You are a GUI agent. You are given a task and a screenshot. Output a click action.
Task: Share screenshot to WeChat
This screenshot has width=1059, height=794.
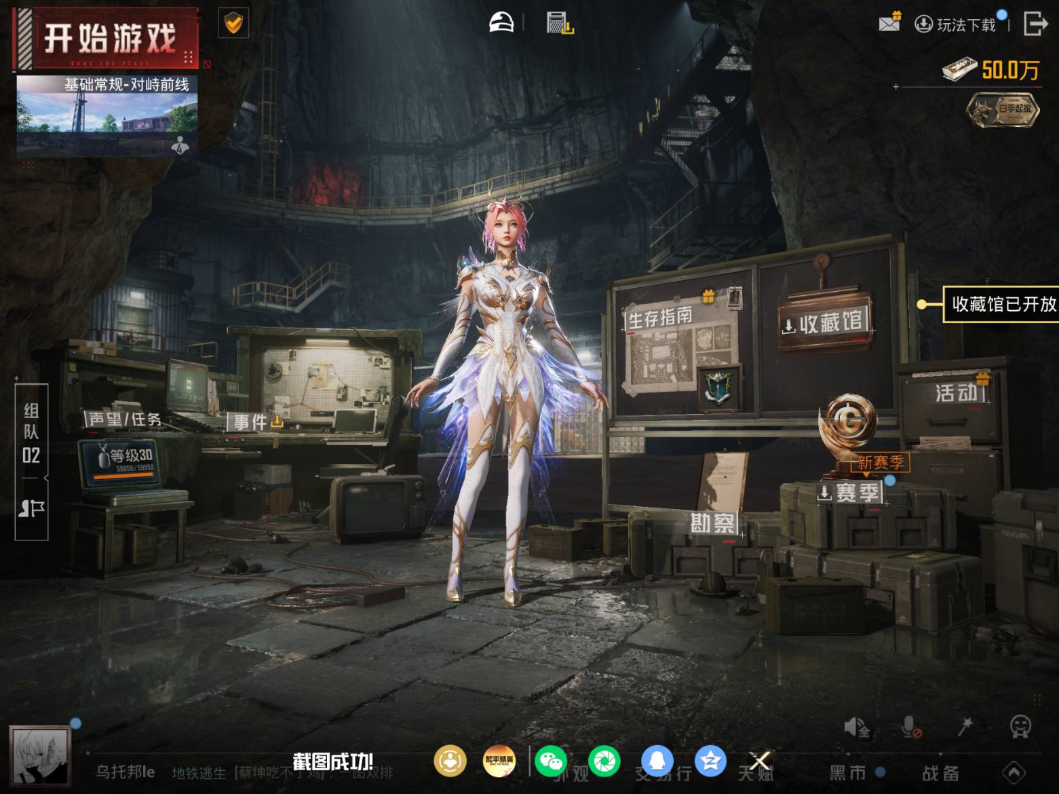[551, 761]
